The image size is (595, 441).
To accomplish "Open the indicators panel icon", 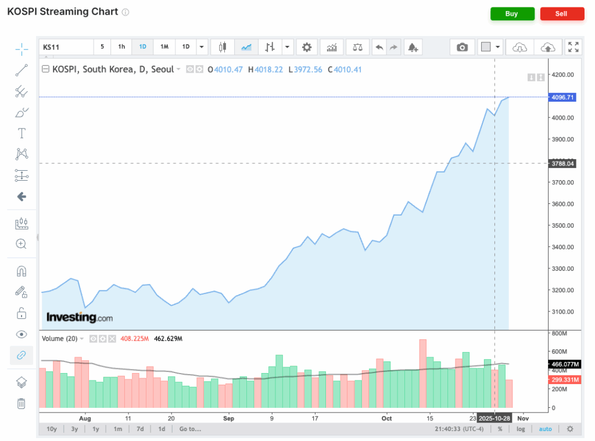I will (x=331, y=47).
